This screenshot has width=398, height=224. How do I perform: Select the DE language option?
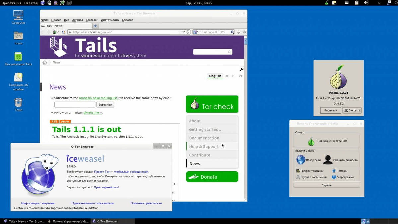227,76
